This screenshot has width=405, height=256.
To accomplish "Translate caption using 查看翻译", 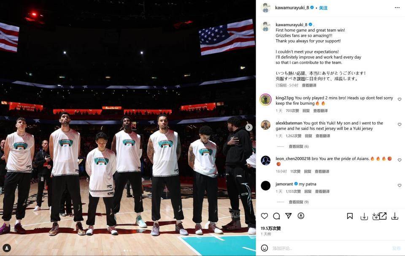I will pos(309,85).
